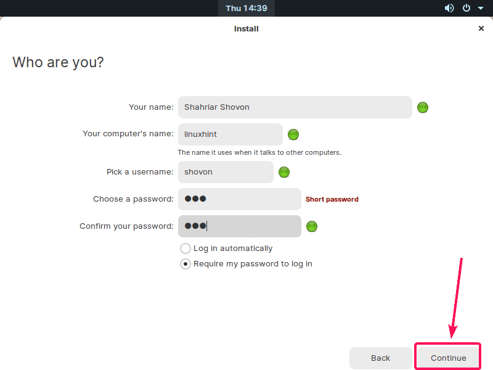493x370 pixels.
Task: Click the Short password warning text
Action: pyautogui.click(x=332, y=199)
